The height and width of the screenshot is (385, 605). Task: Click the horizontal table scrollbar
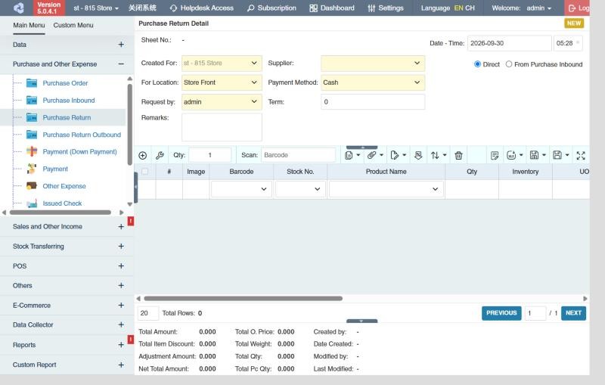click(243, 298)
